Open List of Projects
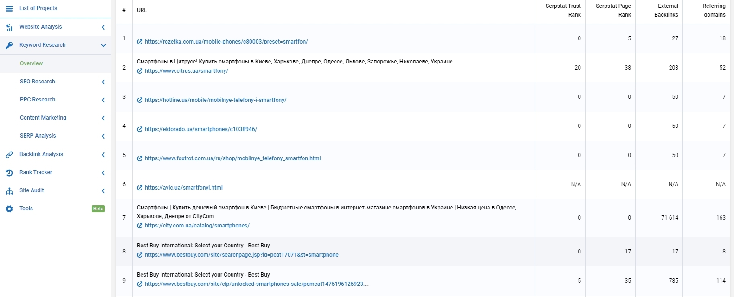This screenshot has width=734, height=297. tap(38, 8)
